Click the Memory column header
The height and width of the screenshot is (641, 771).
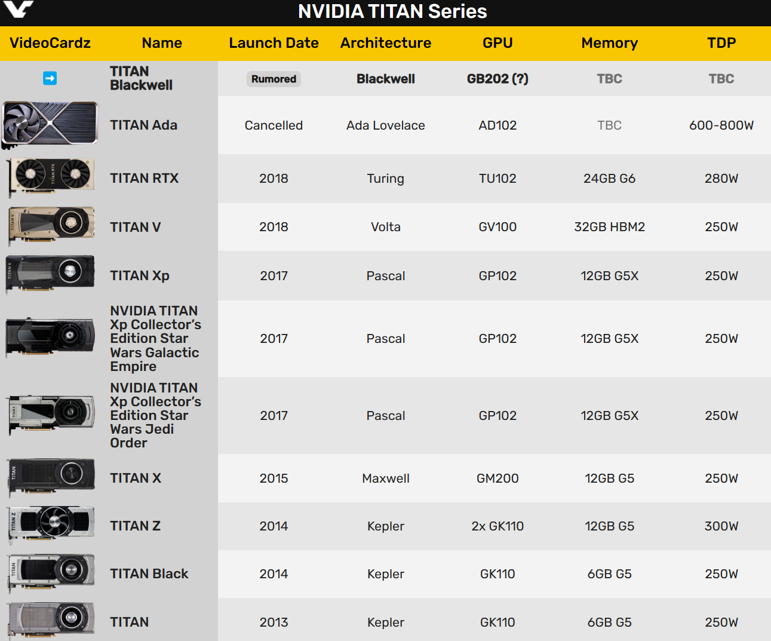[x=610, y=43]
